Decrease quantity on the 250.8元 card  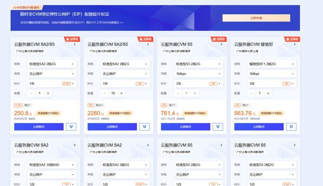click(31, 93)
